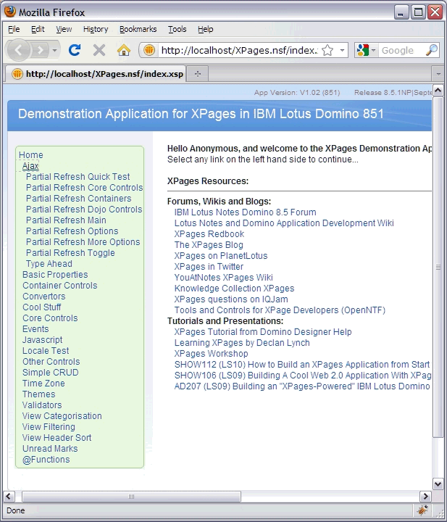Image resolution: width=447 pixels, height=522 pixels.
Task: Click the vertical scrollbar down arrow
Action: coord(438,484)
